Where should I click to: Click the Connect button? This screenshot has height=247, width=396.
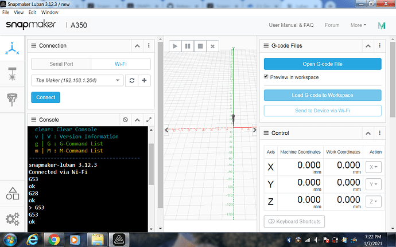pos(45,97)
